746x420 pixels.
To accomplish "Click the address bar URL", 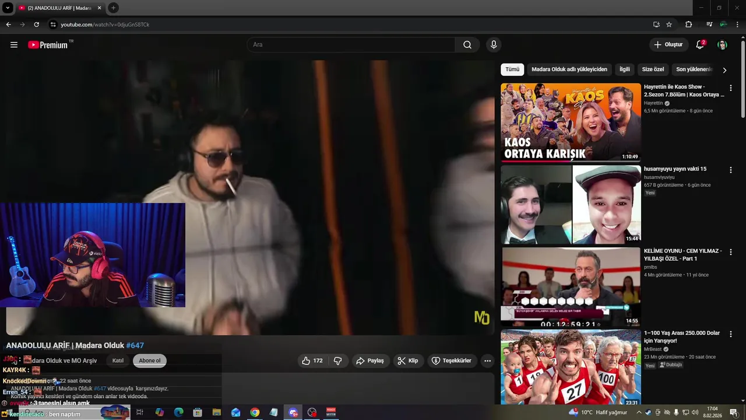I will 105,24.
